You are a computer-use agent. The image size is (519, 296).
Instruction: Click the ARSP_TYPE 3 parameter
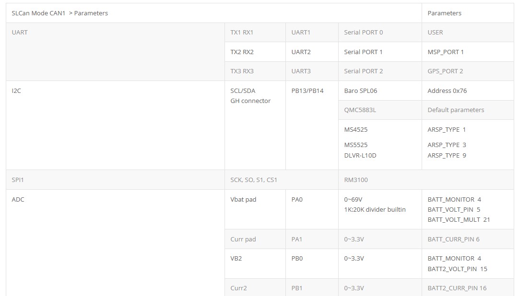447,145
